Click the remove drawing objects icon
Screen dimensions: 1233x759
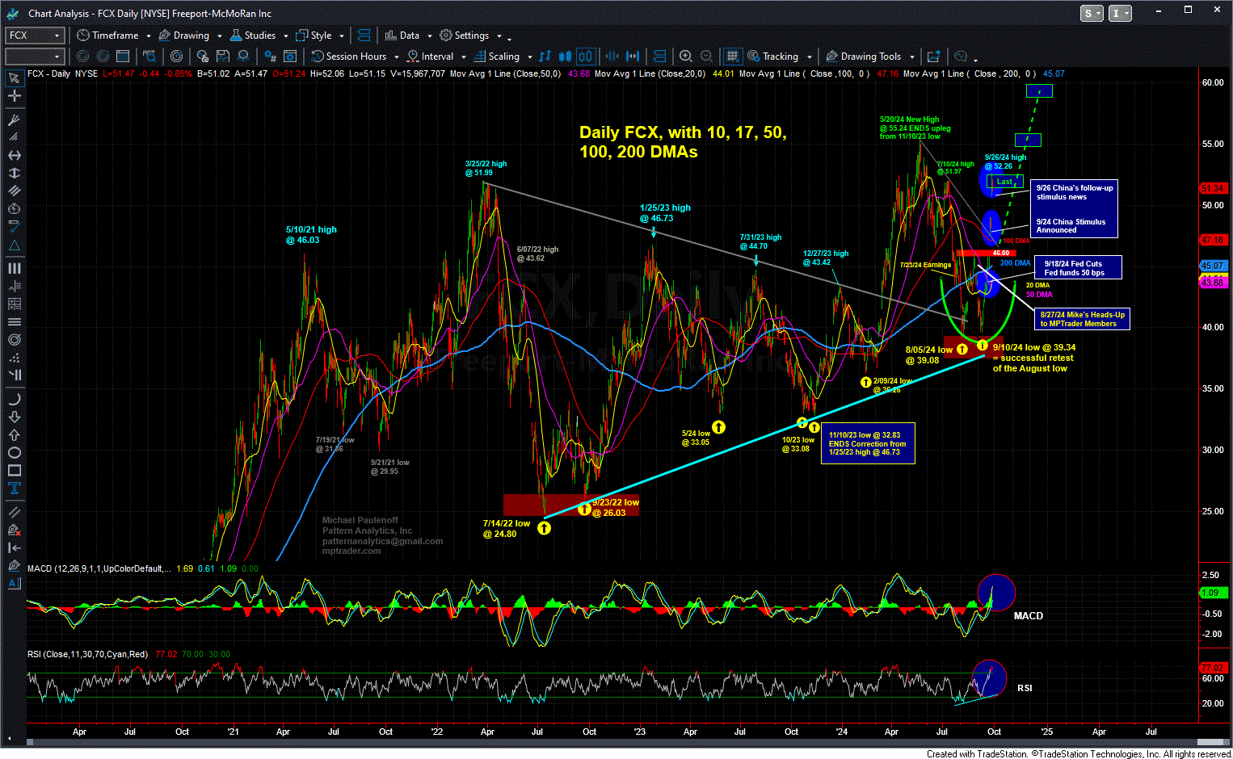(14, 530)
